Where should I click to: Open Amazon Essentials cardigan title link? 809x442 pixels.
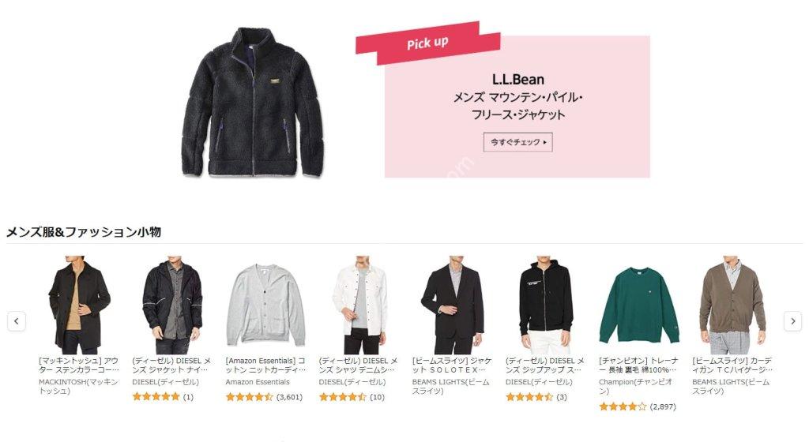coord(265,365)
